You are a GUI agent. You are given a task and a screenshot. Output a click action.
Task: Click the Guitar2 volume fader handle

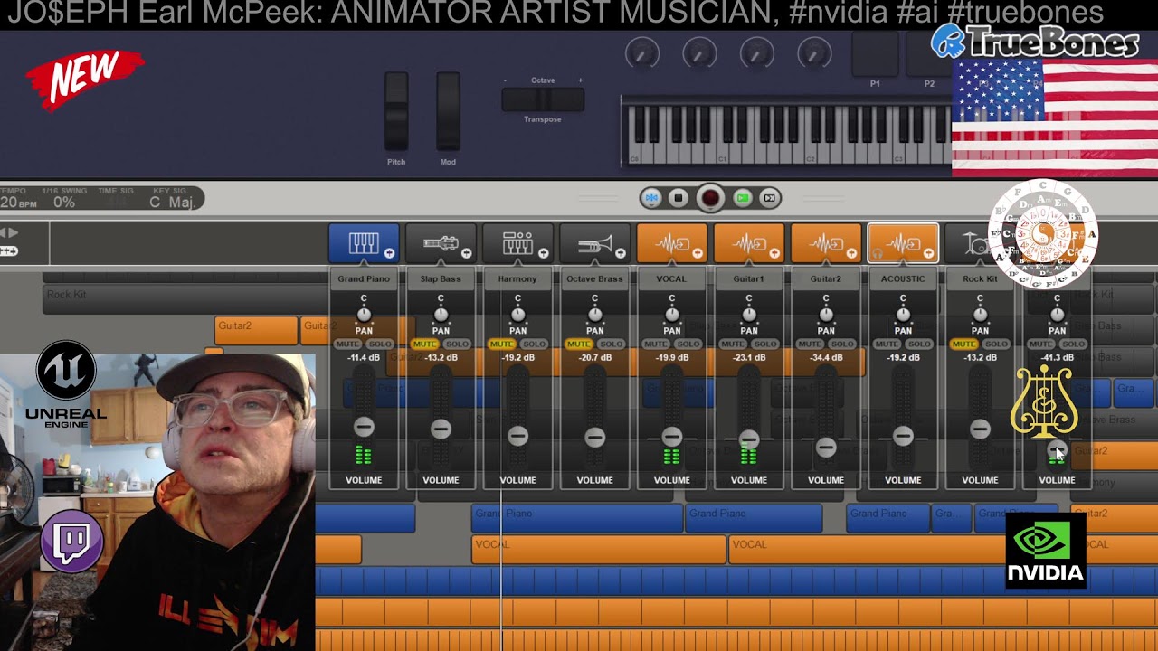point(825,447)
